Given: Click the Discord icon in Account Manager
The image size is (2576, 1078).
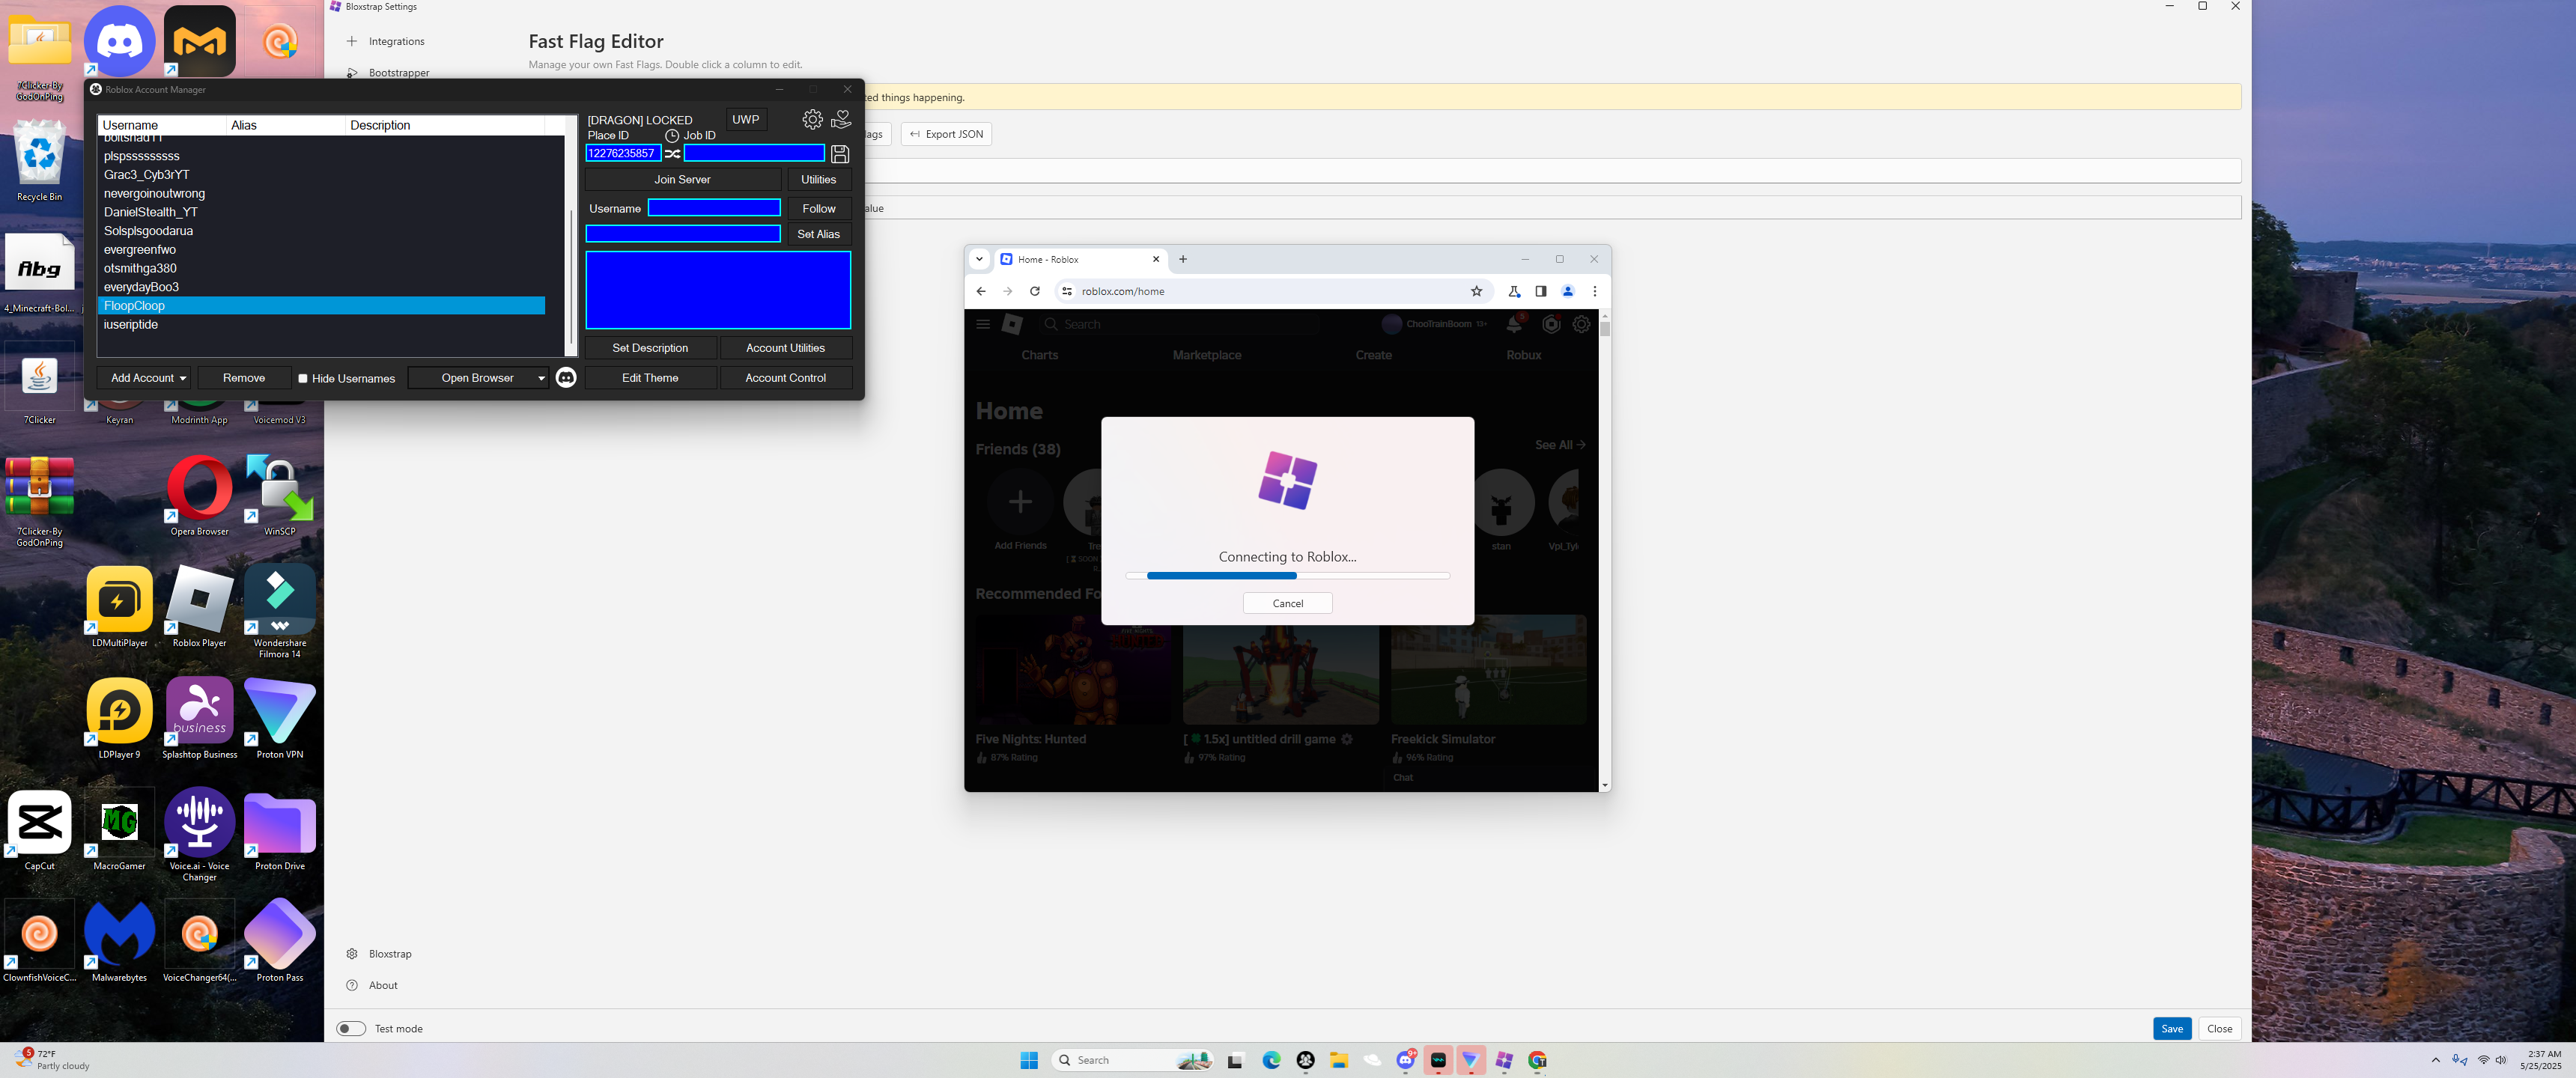Looking at the screenshot, I should click(x=566, y=378).
